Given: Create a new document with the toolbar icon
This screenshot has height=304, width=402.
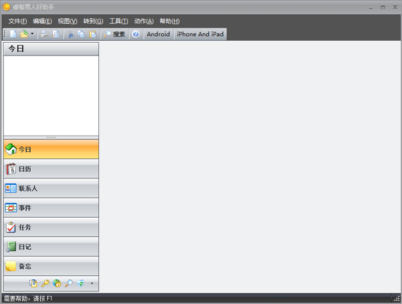Looking at the screenshot, I should click(x=13, y=34).
